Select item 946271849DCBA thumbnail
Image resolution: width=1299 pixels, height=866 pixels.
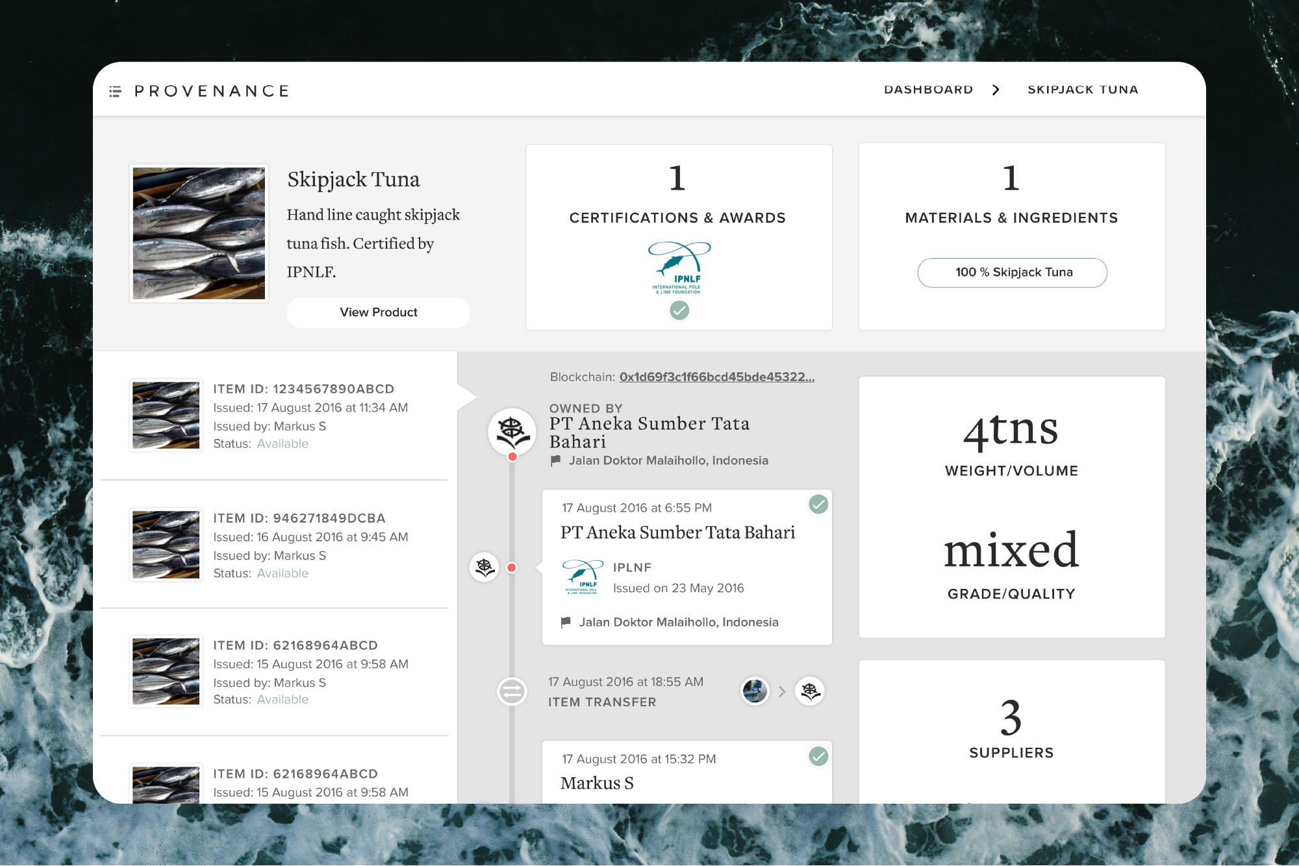[166, 545]
